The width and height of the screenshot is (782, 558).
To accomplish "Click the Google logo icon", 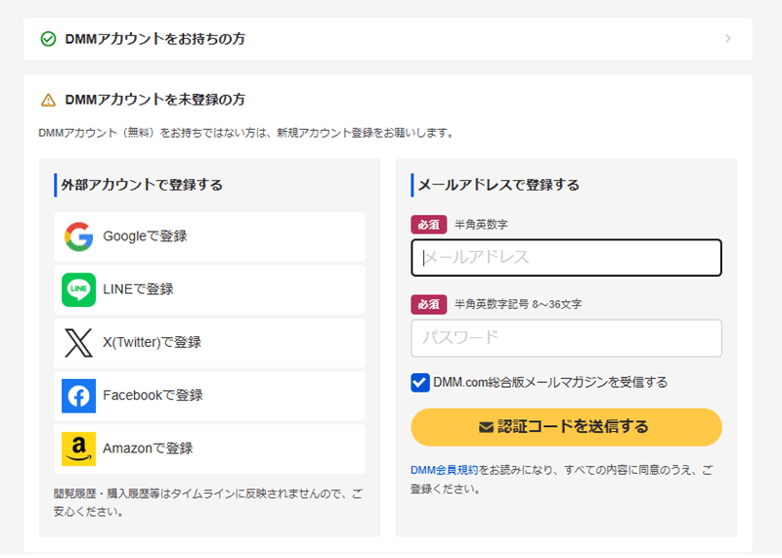I will [79, 236].
